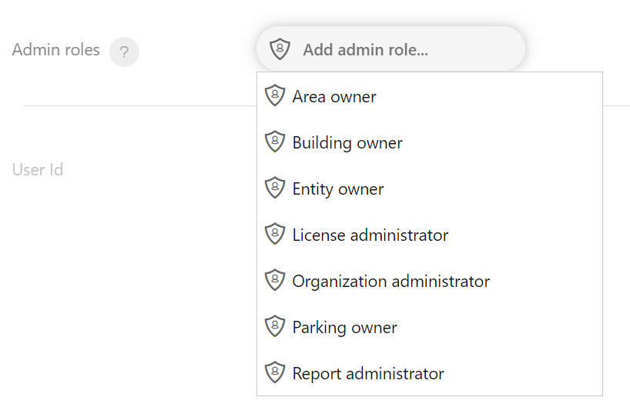Screen dimensions: 630x407
Task: Click the User Id label
Action: 38,169
